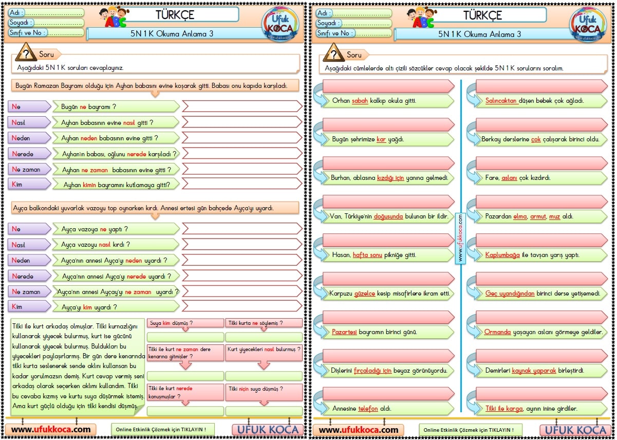Click the vertical www.ufukkoca.com text on center divider
The width and height of the screenshot is (617, 440).
tap(459, 239)
